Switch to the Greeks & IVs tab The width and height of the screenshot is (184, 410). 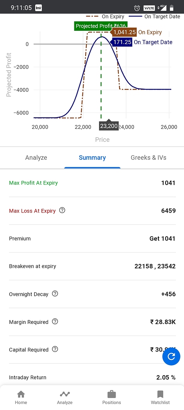click(x=148, y=158)
